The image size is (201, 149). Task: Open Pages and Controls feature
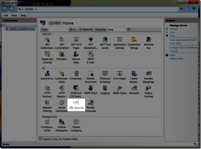click(x=47, y=58)
